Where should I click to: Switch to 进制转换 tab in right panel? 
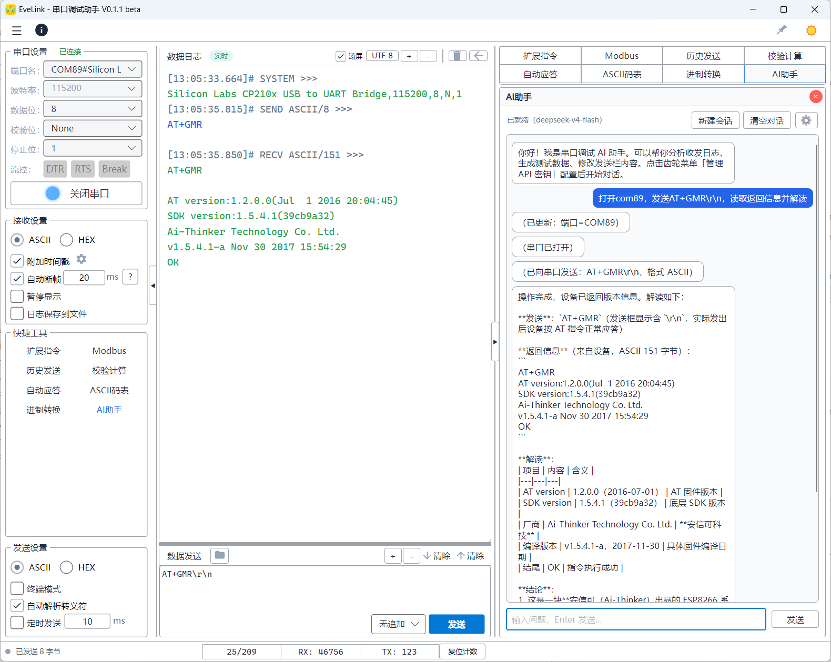(703, 74)
